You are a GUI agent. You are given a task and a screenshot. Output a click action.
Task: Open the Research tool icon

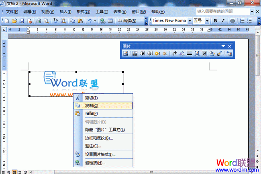click(63, 21)
